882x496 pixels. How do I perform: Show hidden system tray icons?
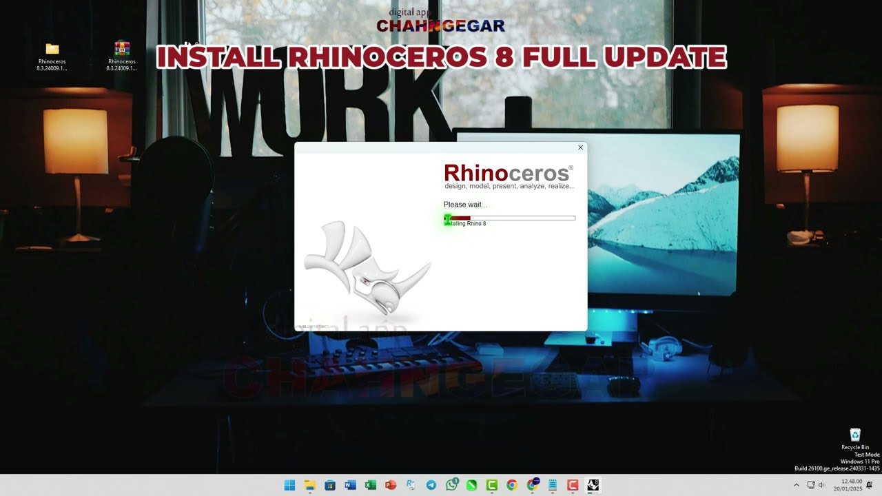tap(797, 485)
